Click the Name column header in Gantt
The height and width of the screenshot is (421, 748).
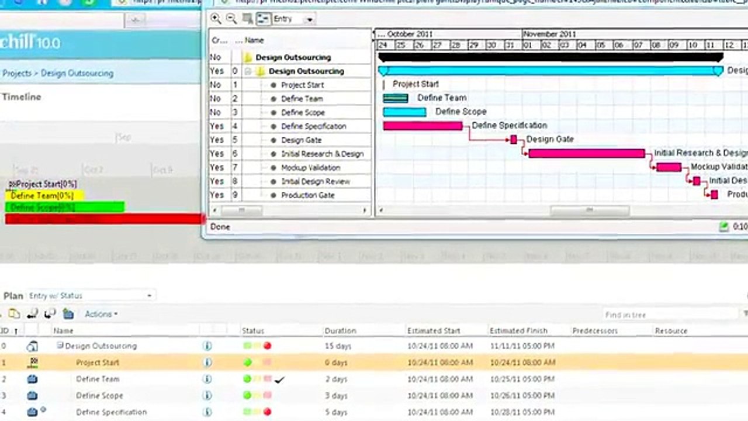pyautogui.click(x=254, y=40)
